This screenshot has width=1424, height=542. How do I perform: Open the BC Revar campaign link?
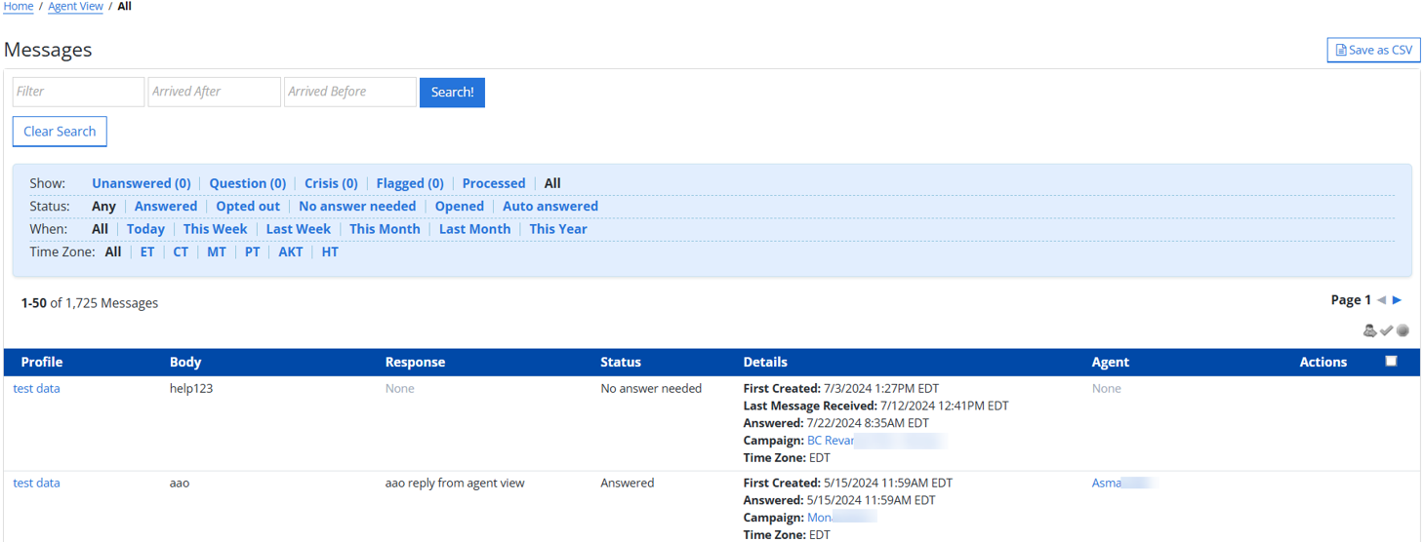831,441
